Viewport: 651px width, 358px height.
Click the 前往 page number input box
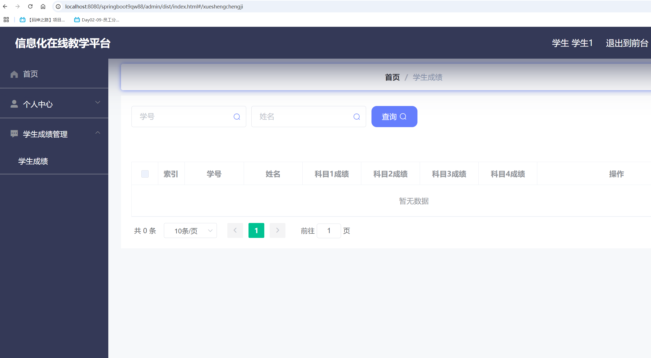pyautogui.click(x=329, y=231)
